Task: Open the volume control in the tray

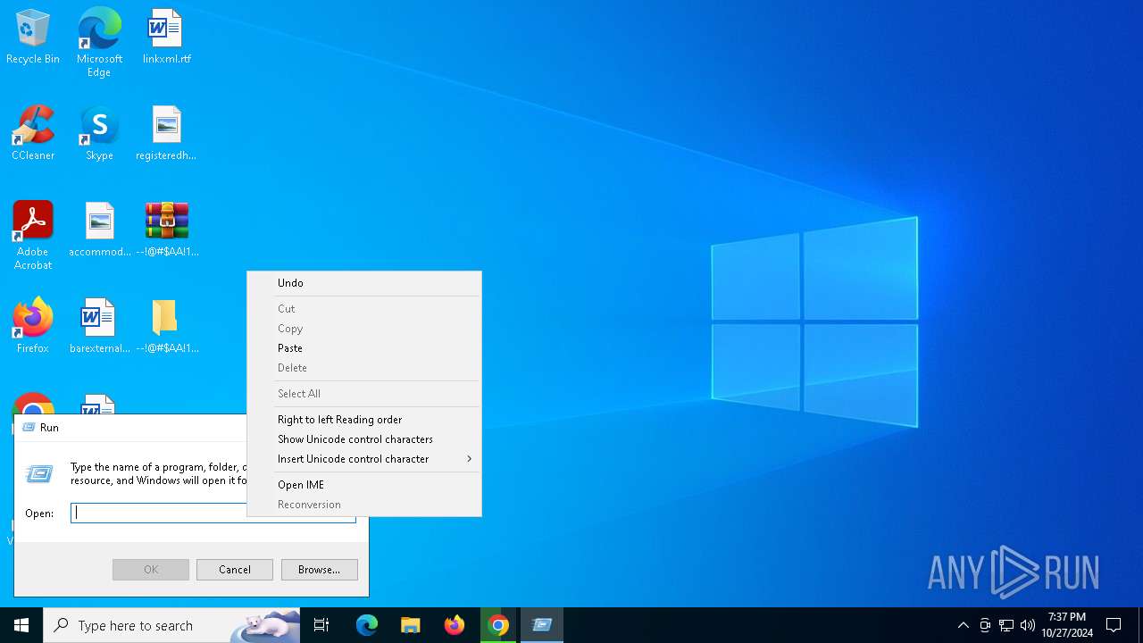Action: [x=1028, y=625]
